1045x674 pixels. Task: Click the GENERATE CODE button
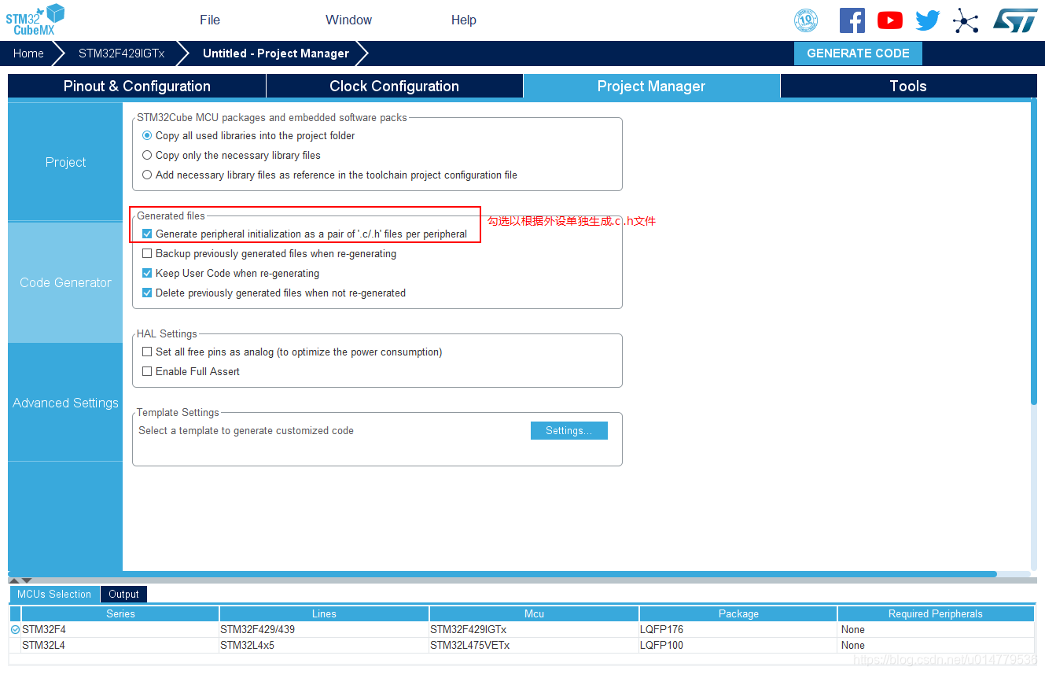858,53
